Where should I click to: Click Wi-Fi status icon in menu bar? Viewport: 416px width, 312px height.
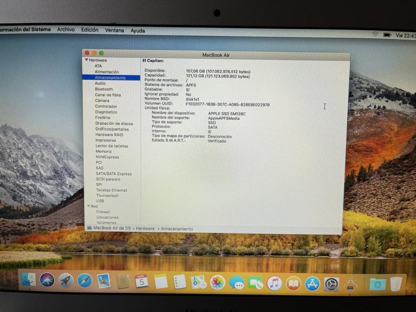point(375,34)
